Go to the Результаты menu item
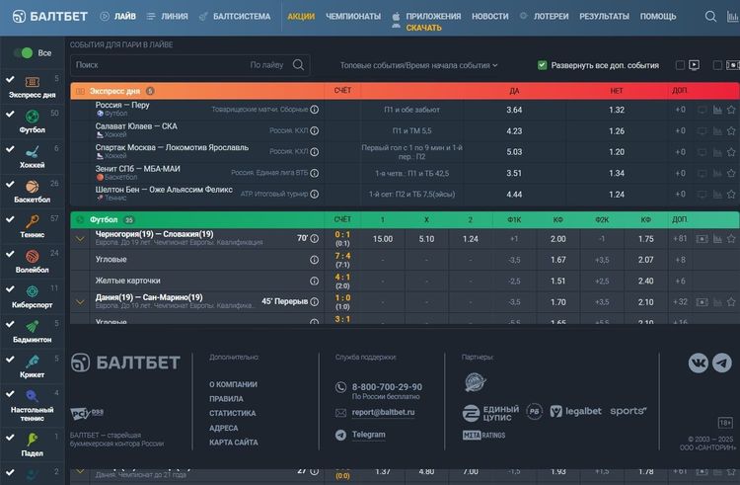Viewport: 740px width, 485px height. 604,17
